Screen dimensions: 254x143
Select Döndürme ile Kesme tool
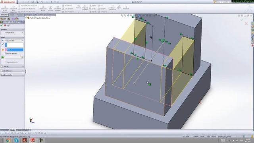click(x=58, y=8)
